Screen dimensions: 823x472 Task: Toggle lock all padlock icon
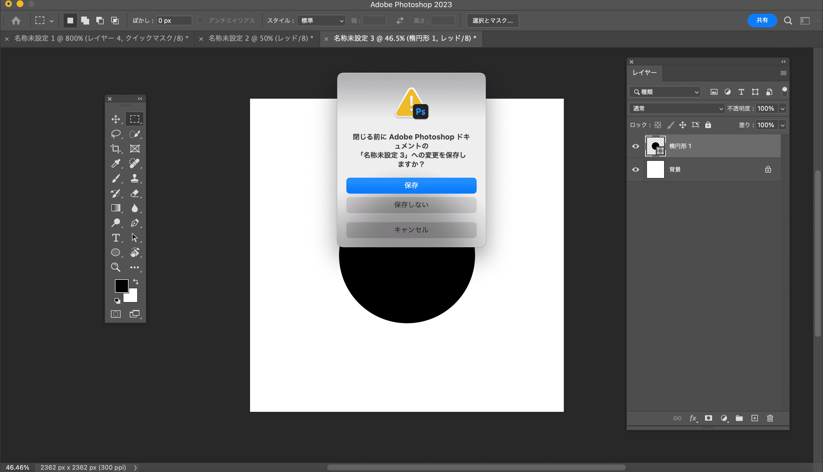[x=708, y=125]
